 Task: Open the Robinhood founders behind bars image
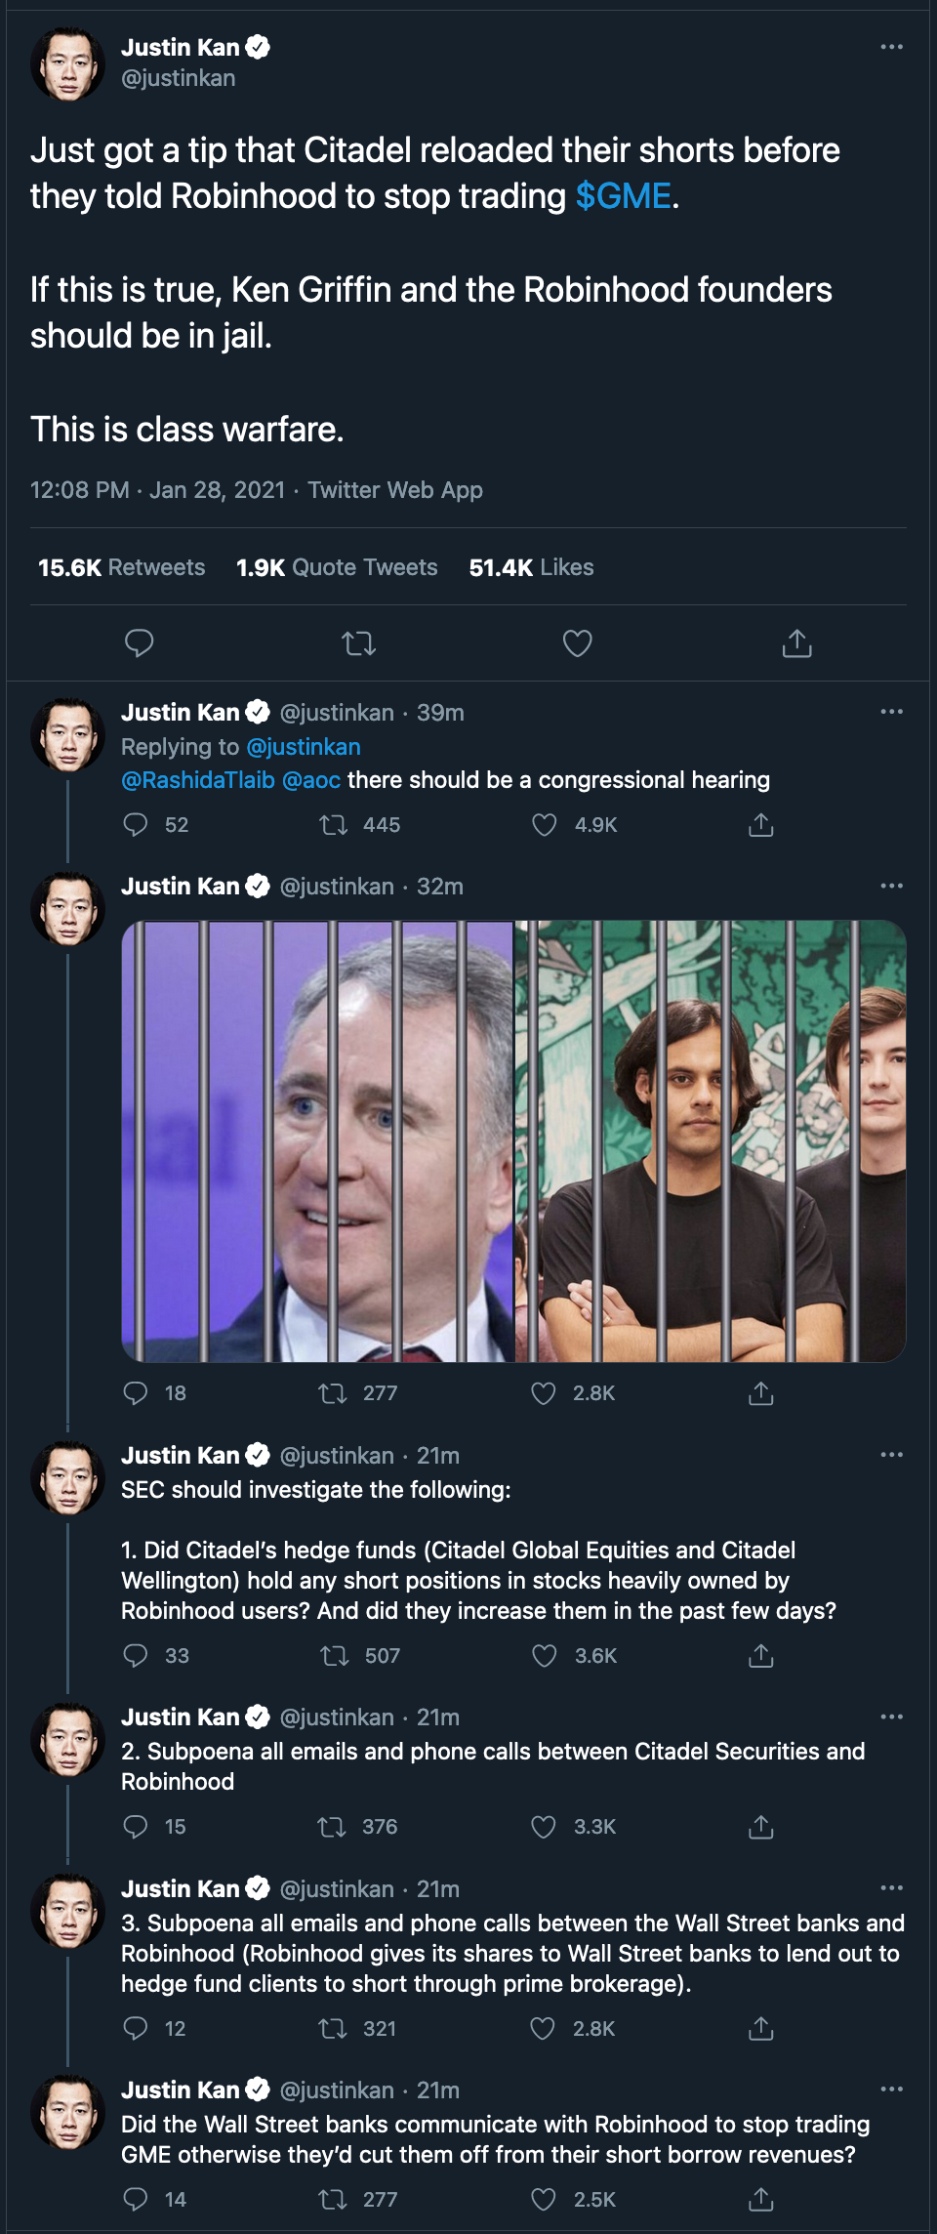pos(711,1140)
